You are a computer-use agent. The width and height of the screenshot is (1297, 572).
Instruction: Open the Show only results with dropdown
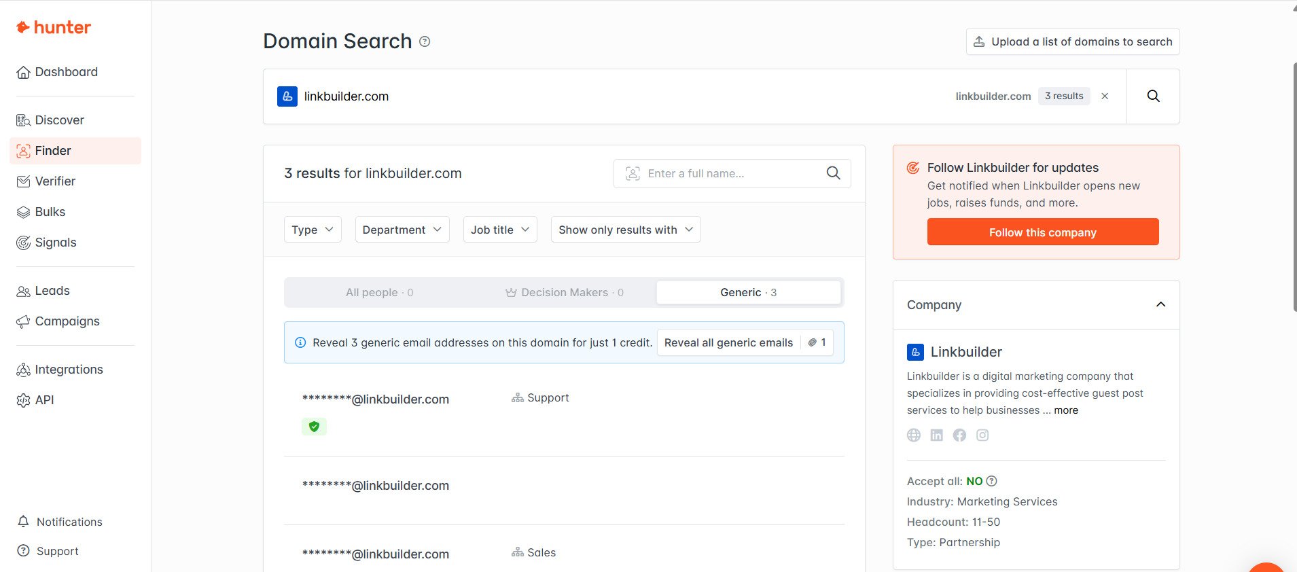[x=626, y=230]
